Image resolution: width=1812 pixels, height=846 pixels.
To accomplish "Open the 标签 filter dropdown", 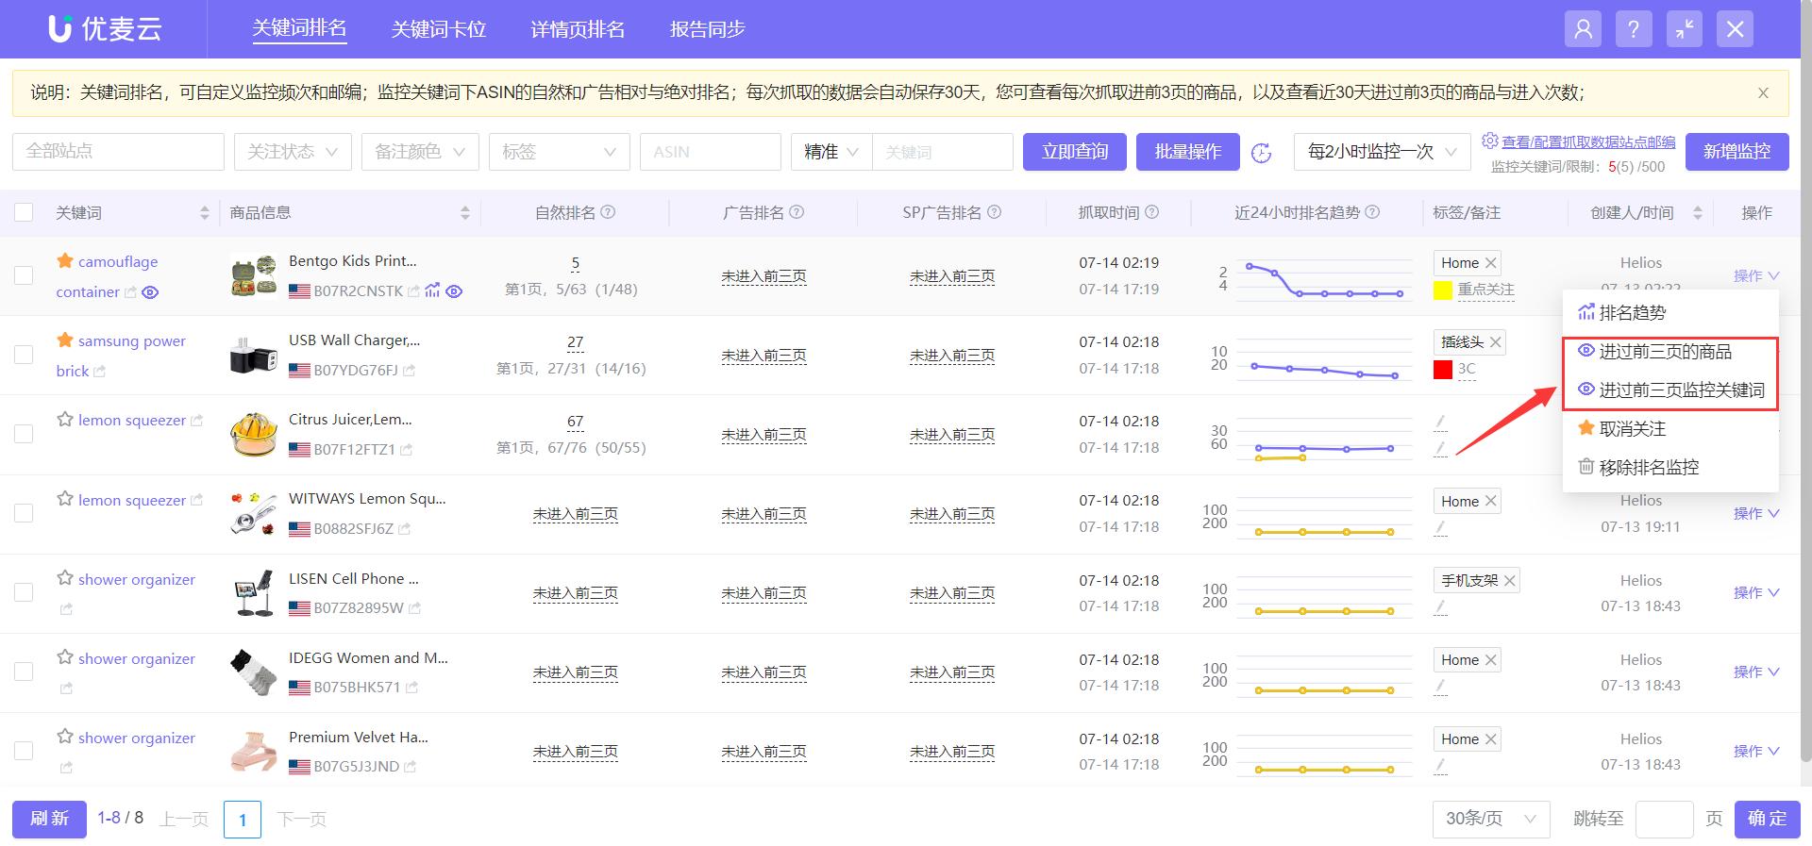I will tap(559, 152).
